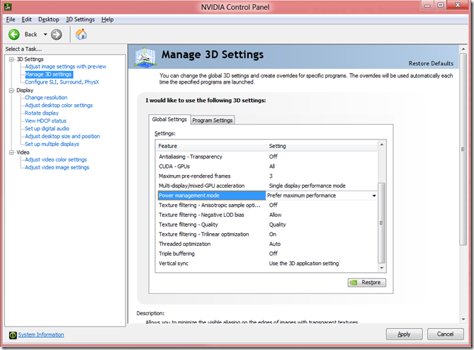474x350 pixels.
Task: Select Manage 3D settings in task tree
Action: click(x=48, y=74)
